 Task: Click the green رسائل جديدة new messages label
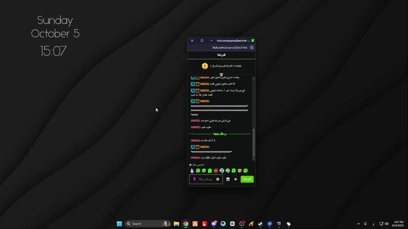click(220, 134)
